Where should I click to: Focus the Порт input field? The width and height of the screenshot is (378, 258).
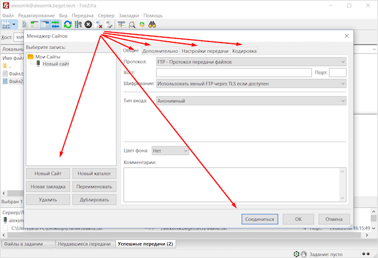tap(337, 72)
